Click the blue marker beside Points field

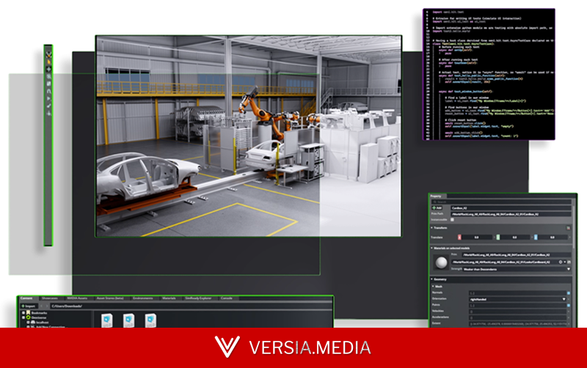[x=568, y=305]
